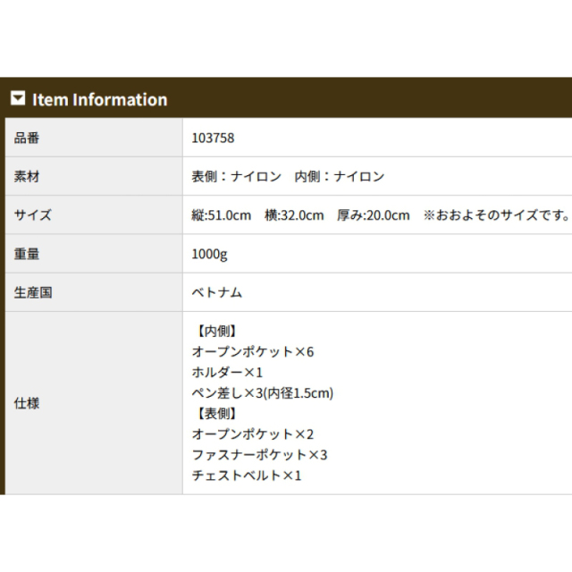Select the country value ベトナム

tap(217, 292)
